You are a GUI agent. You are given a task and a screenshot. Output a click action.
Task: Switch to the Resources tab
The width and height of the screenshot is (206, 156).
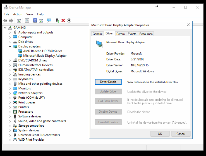click(146, 34)
